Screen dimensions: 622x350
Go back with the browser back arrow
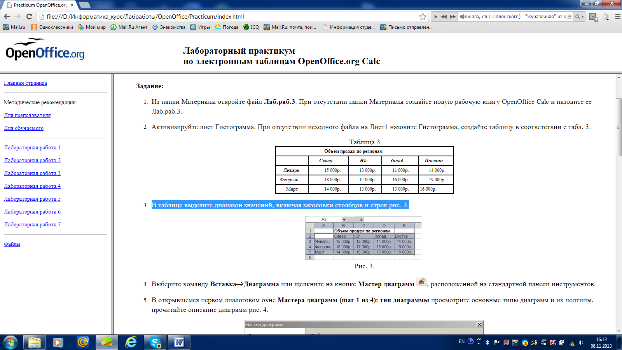click(7, 16)
